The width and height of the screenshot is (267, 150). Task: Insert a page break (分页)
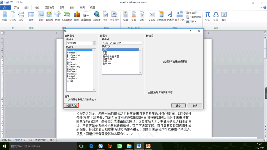(x=21, y=17)
